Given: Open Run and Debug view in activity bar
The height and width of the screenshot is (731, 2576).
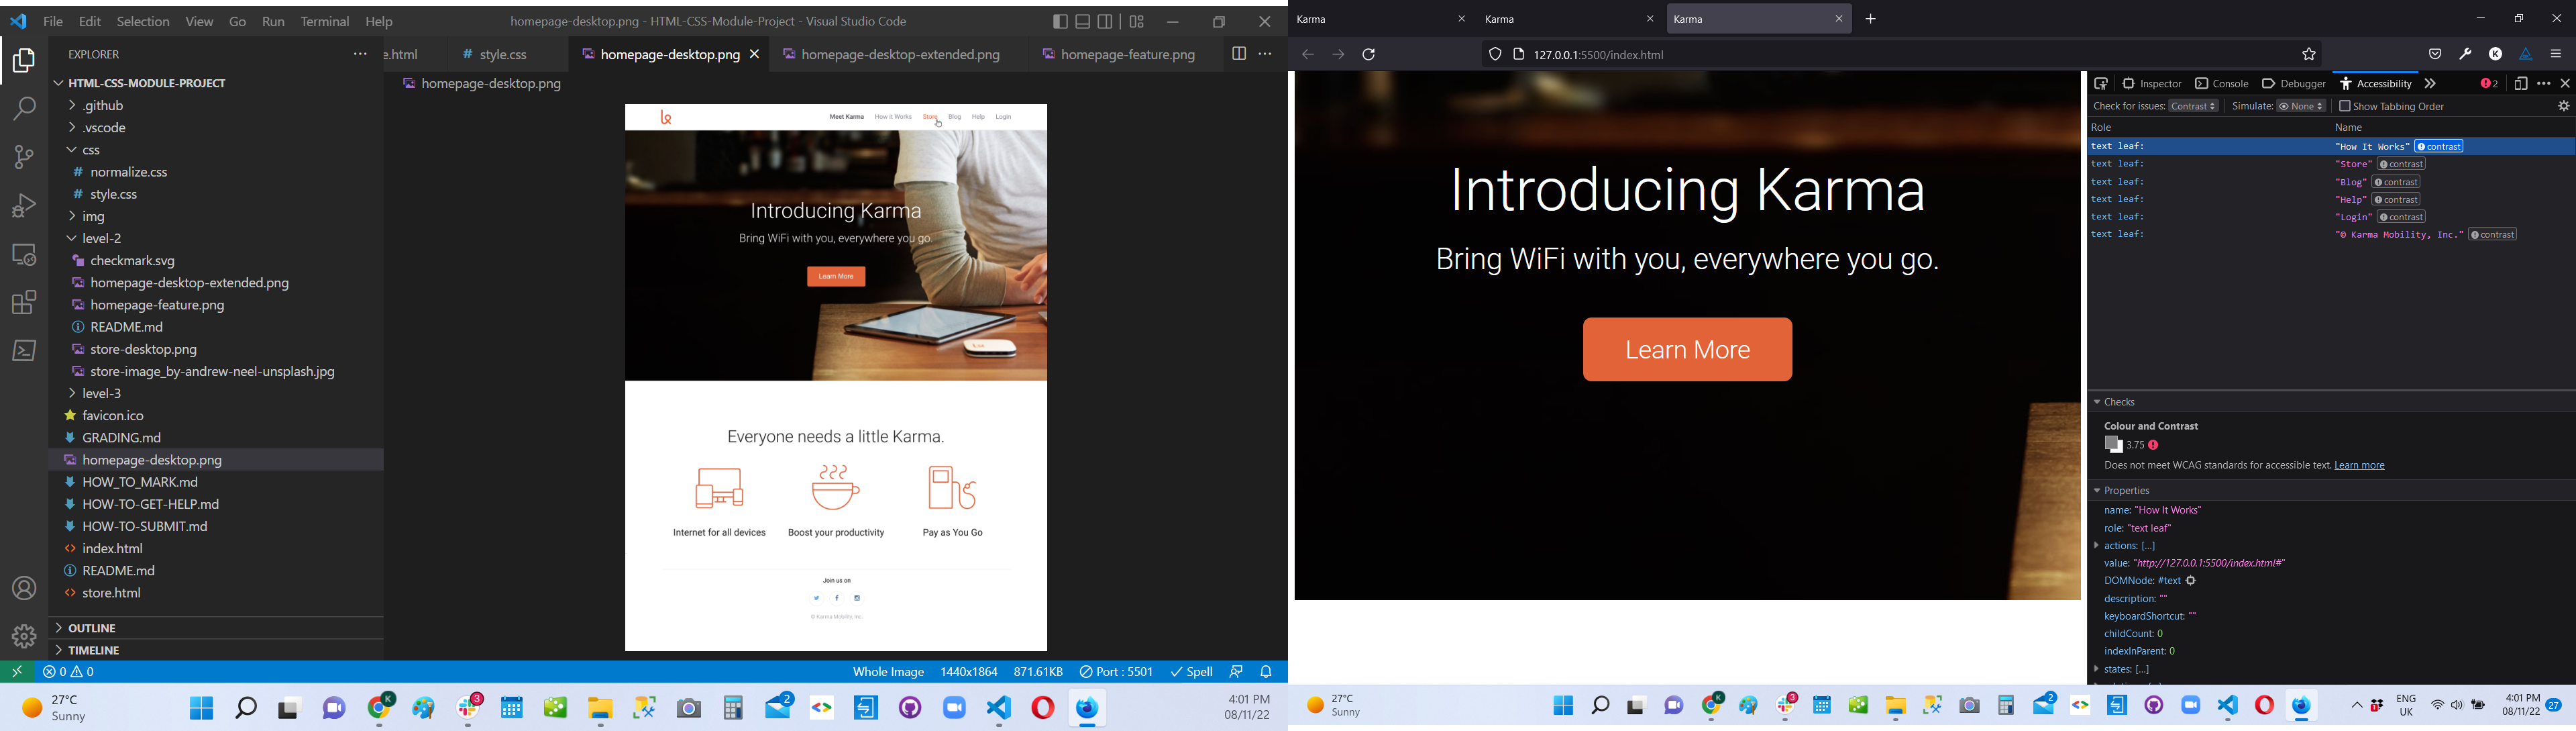Looking at the screenshot, I should (24, 205).
